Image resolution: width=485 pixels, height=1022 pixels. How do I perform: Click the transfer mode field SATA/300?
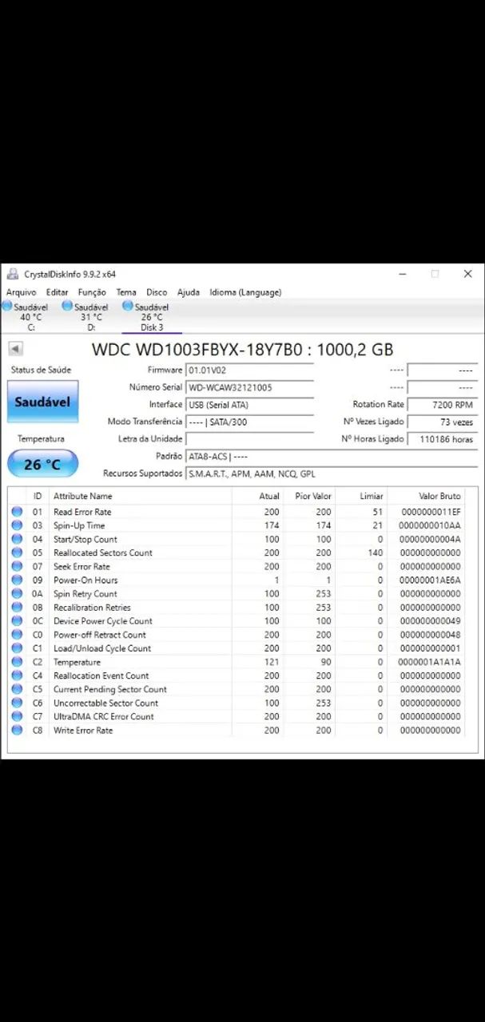pyautogui.click(x=249, y=422)
